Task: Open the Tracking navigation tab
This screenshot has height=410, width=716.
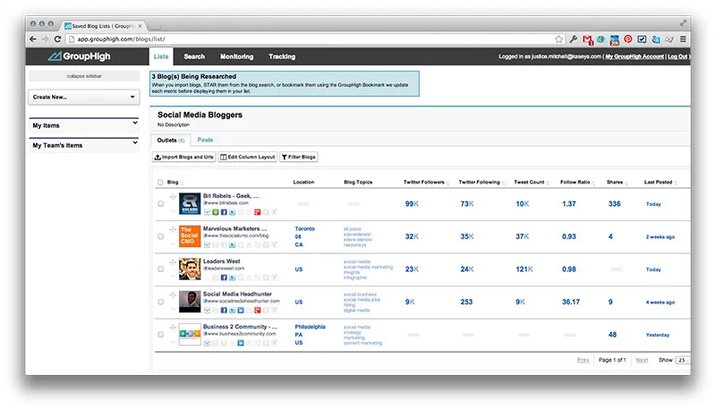Action: [282, 56]
